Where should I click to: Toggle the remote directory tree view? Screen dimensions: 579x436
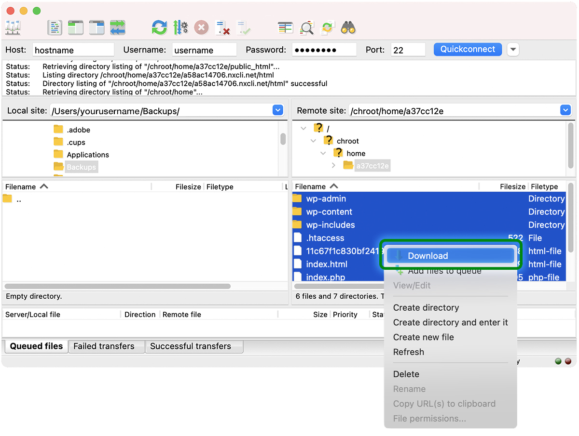pos(96,27)
